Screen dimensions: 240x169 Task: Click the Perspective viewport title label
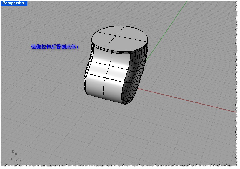click(x=14, y=3)
